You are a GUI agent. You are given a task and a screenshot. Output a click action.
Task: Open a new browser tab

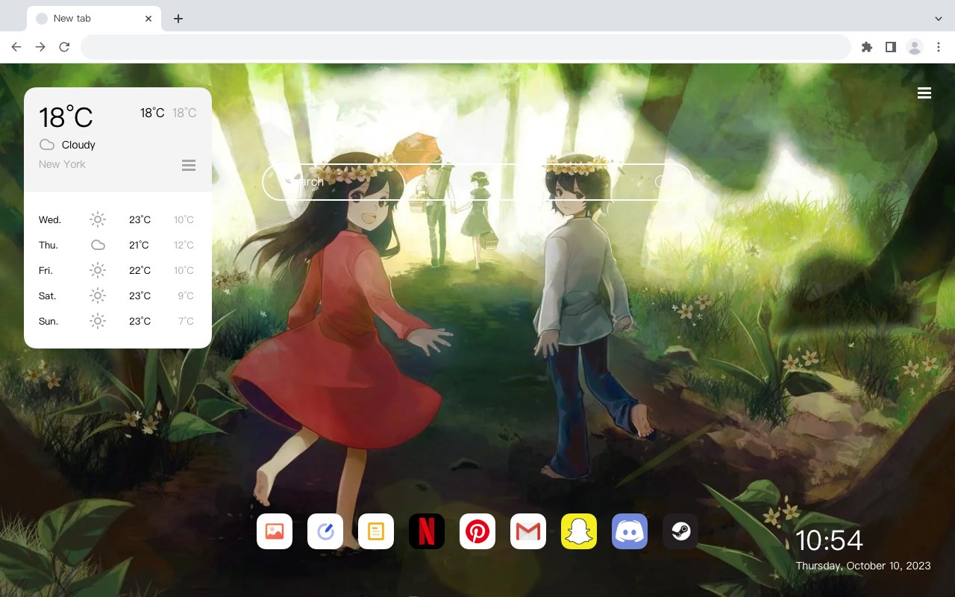(x=178, y=19)
